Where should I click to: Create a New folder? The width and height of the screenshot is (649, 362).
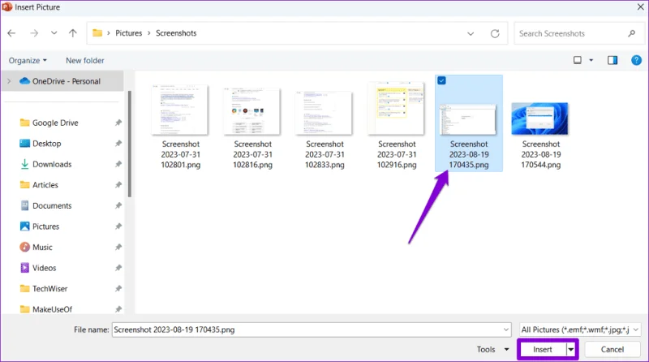tap(85, 61)
